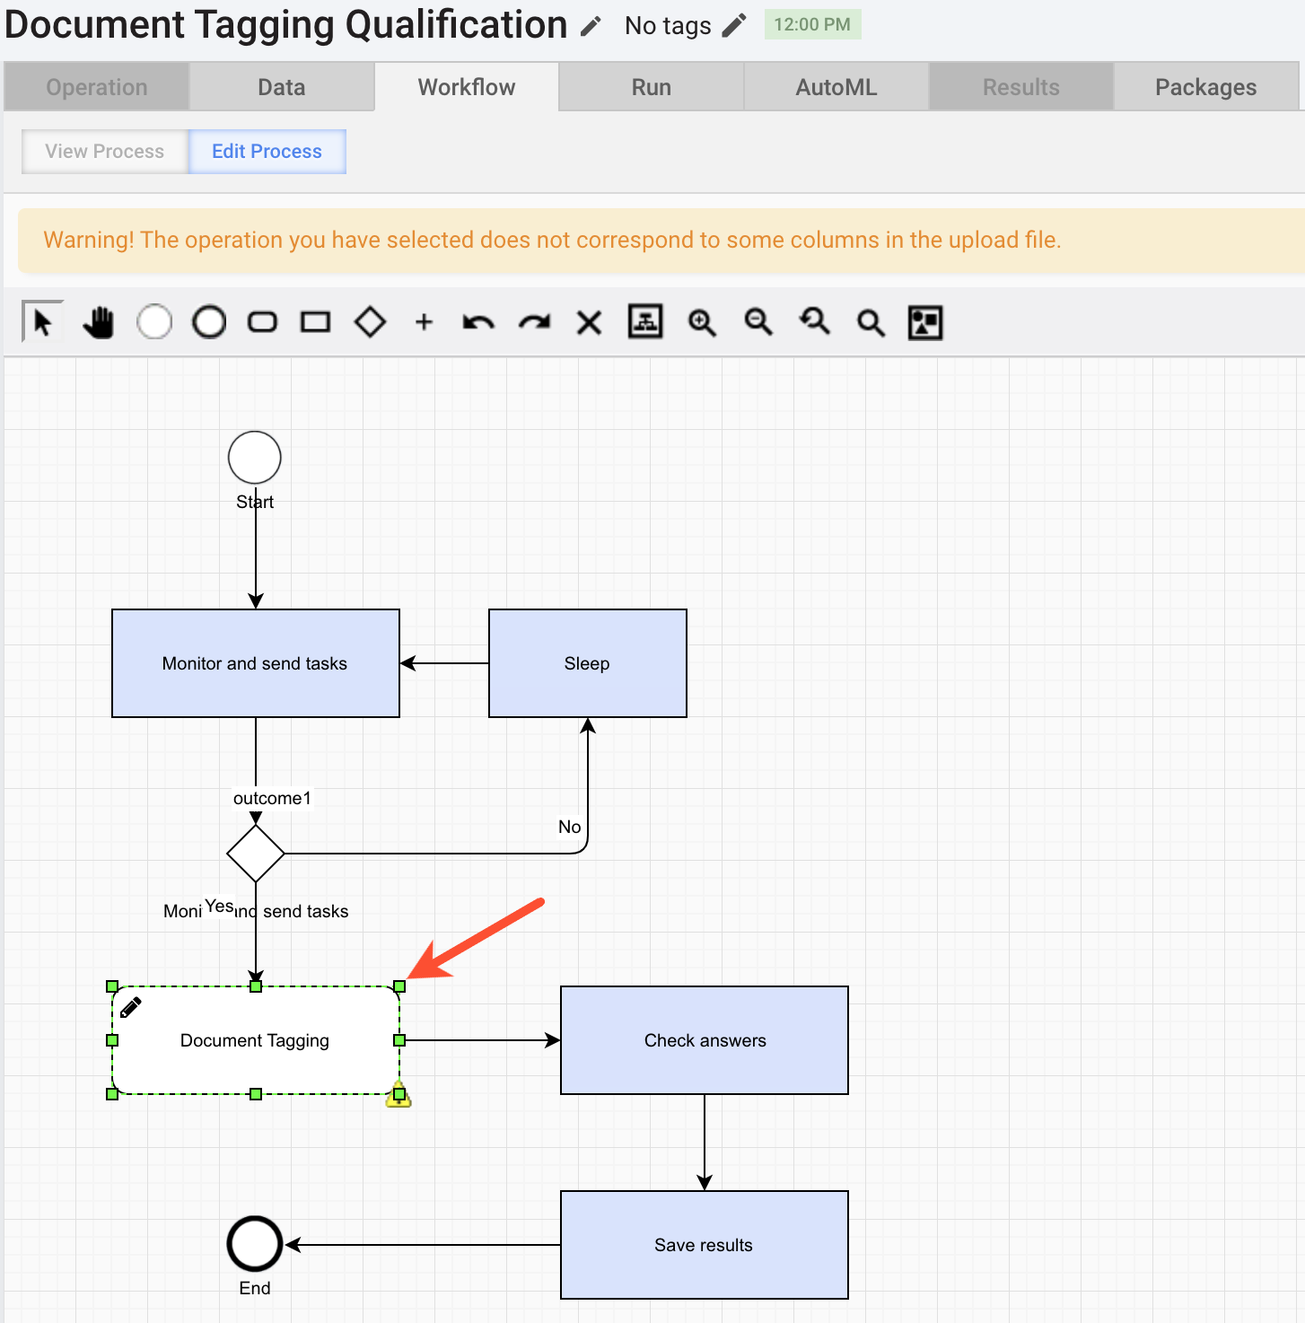Click the shapes image icon at toolbar end
Image resolution: width=1305 pixels, height=1323 pixels.
925,322
